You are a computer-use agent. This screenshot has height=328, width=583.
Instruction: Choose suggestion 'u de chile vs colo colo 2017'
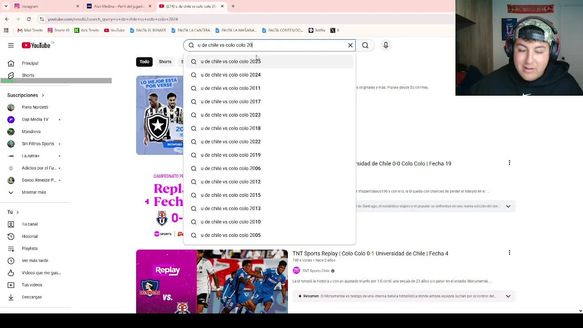[270, 102]
